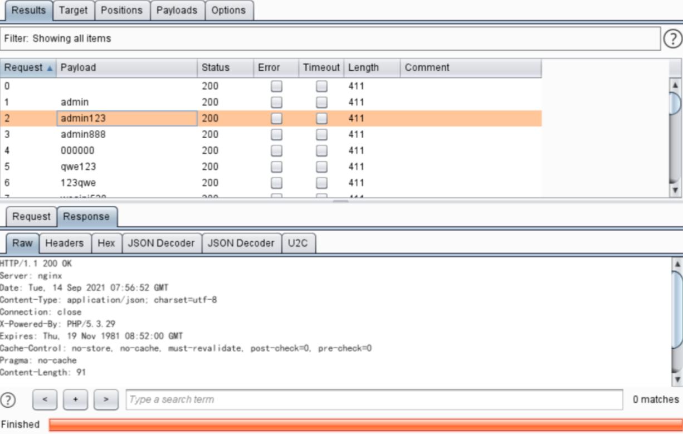Toggle Error checkbox for qwe123 row
The image size is (683, 434).
click(x=276, y=167)
